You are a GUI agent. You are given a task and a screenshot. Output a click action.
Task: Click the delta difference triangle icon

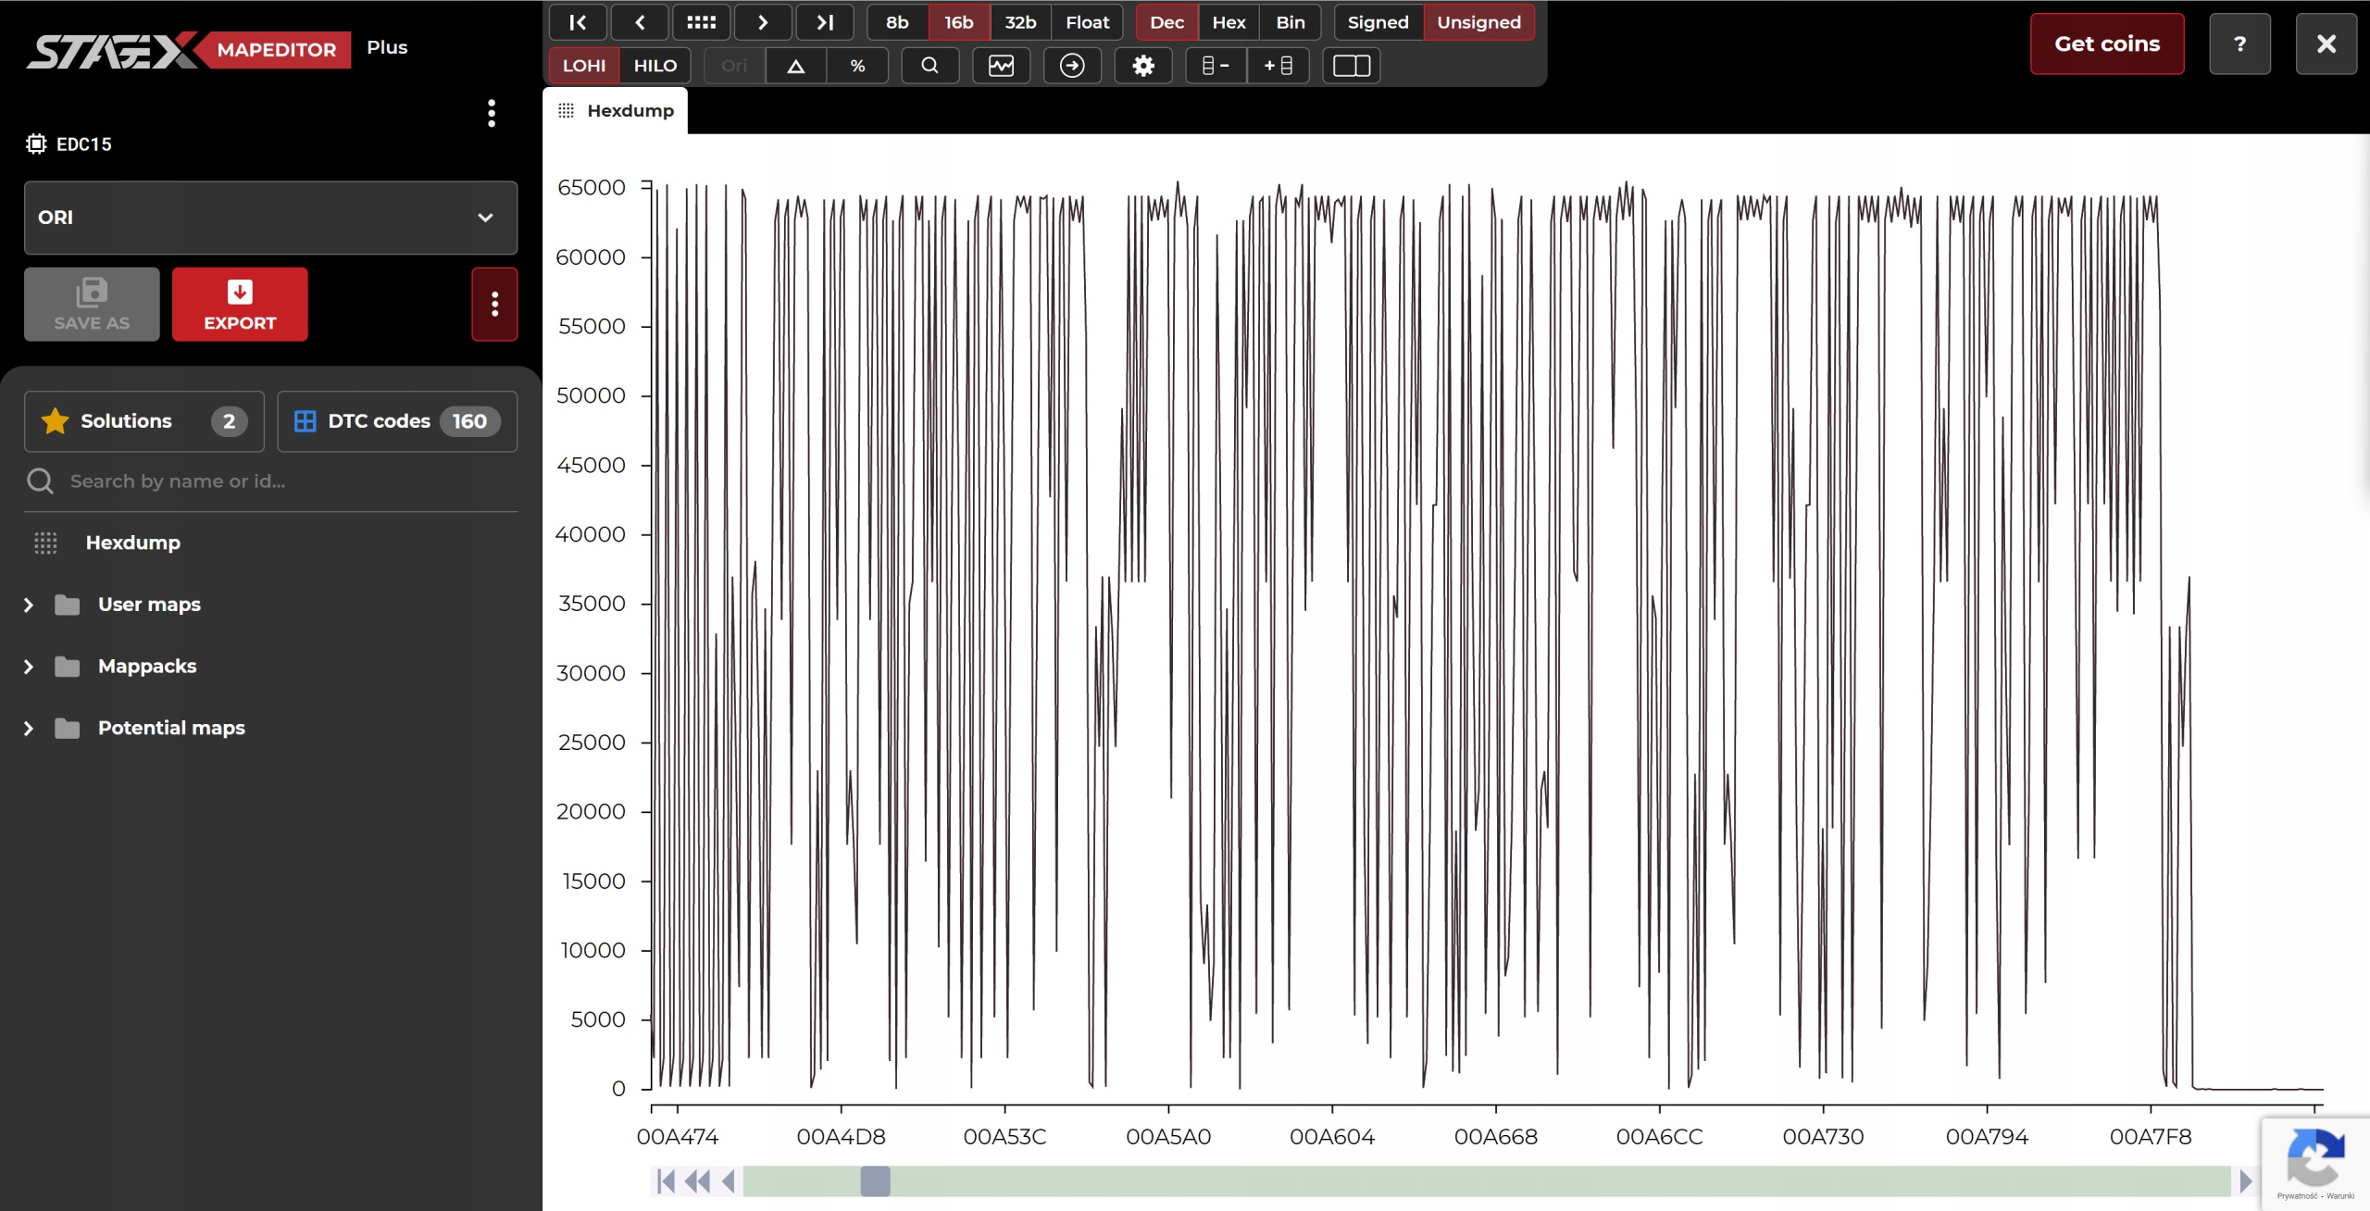coord(795,66)
